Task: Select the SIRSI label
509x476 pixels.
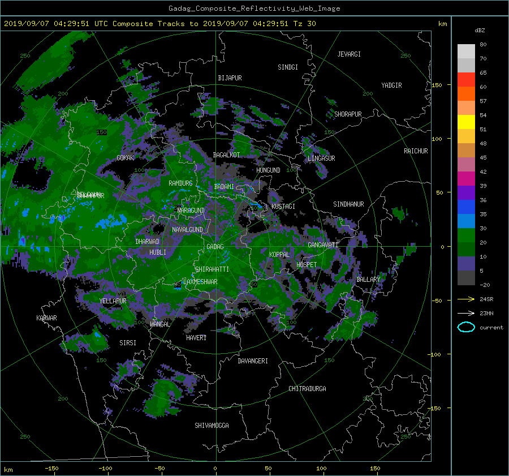Action: coord(128,343)
